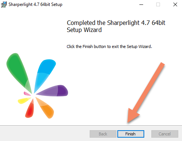Click the "Completed the Sharperlight 4.7 64bit" heading line
This screenshot has height=141, width=182.
point(116,23)
